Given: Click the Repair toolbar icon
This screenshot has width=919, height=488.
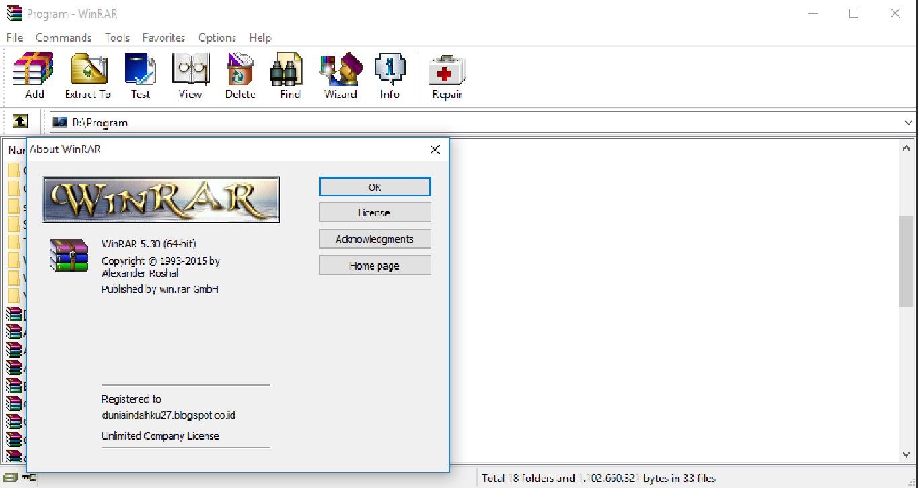Looking at the screenshot, I should [x=447, y=75].
